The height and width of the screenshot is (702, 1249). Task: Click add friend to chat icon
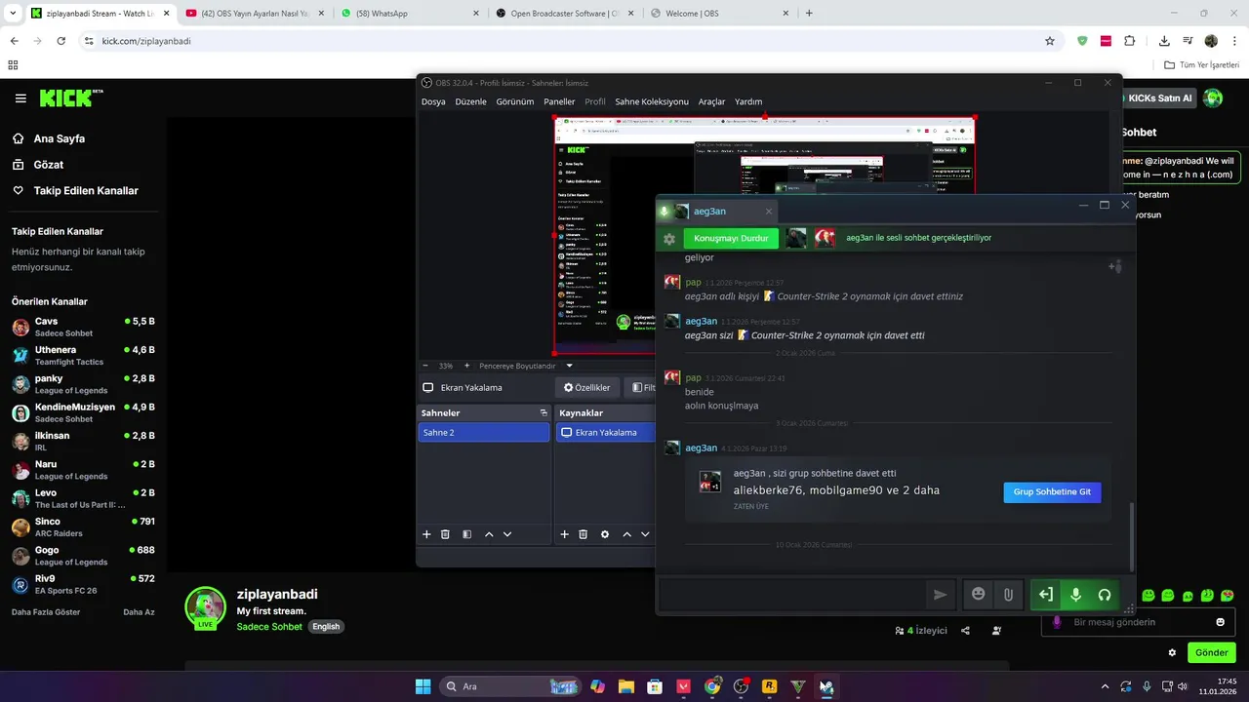pyautogui.click(x=1114, y=266)
